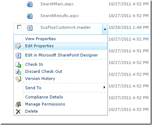Click the Delete X icon

18,112
